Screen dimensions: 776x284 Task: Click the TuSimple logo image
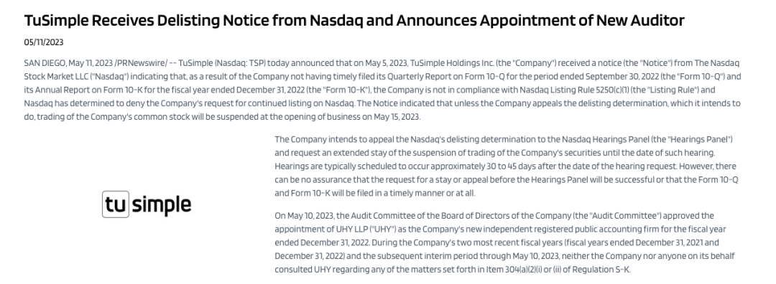point(147,204)
